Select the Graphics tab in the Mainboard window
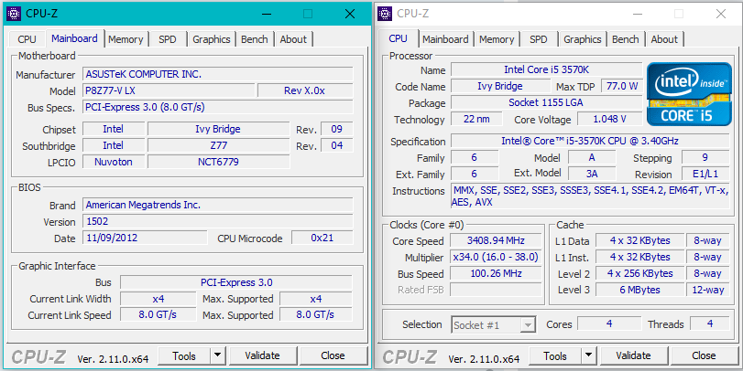 click(x=211, y=39)
